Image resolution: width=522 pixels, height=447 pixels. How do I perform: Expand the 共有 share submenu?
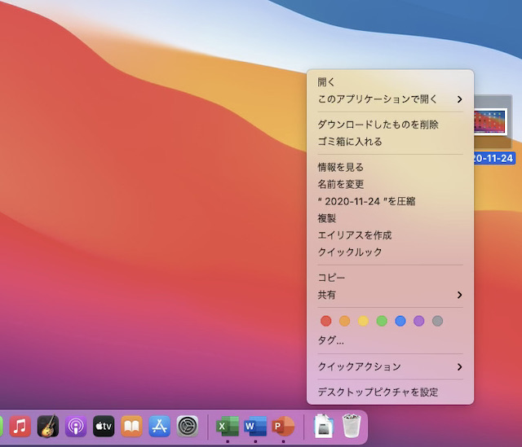pos(390,295)
